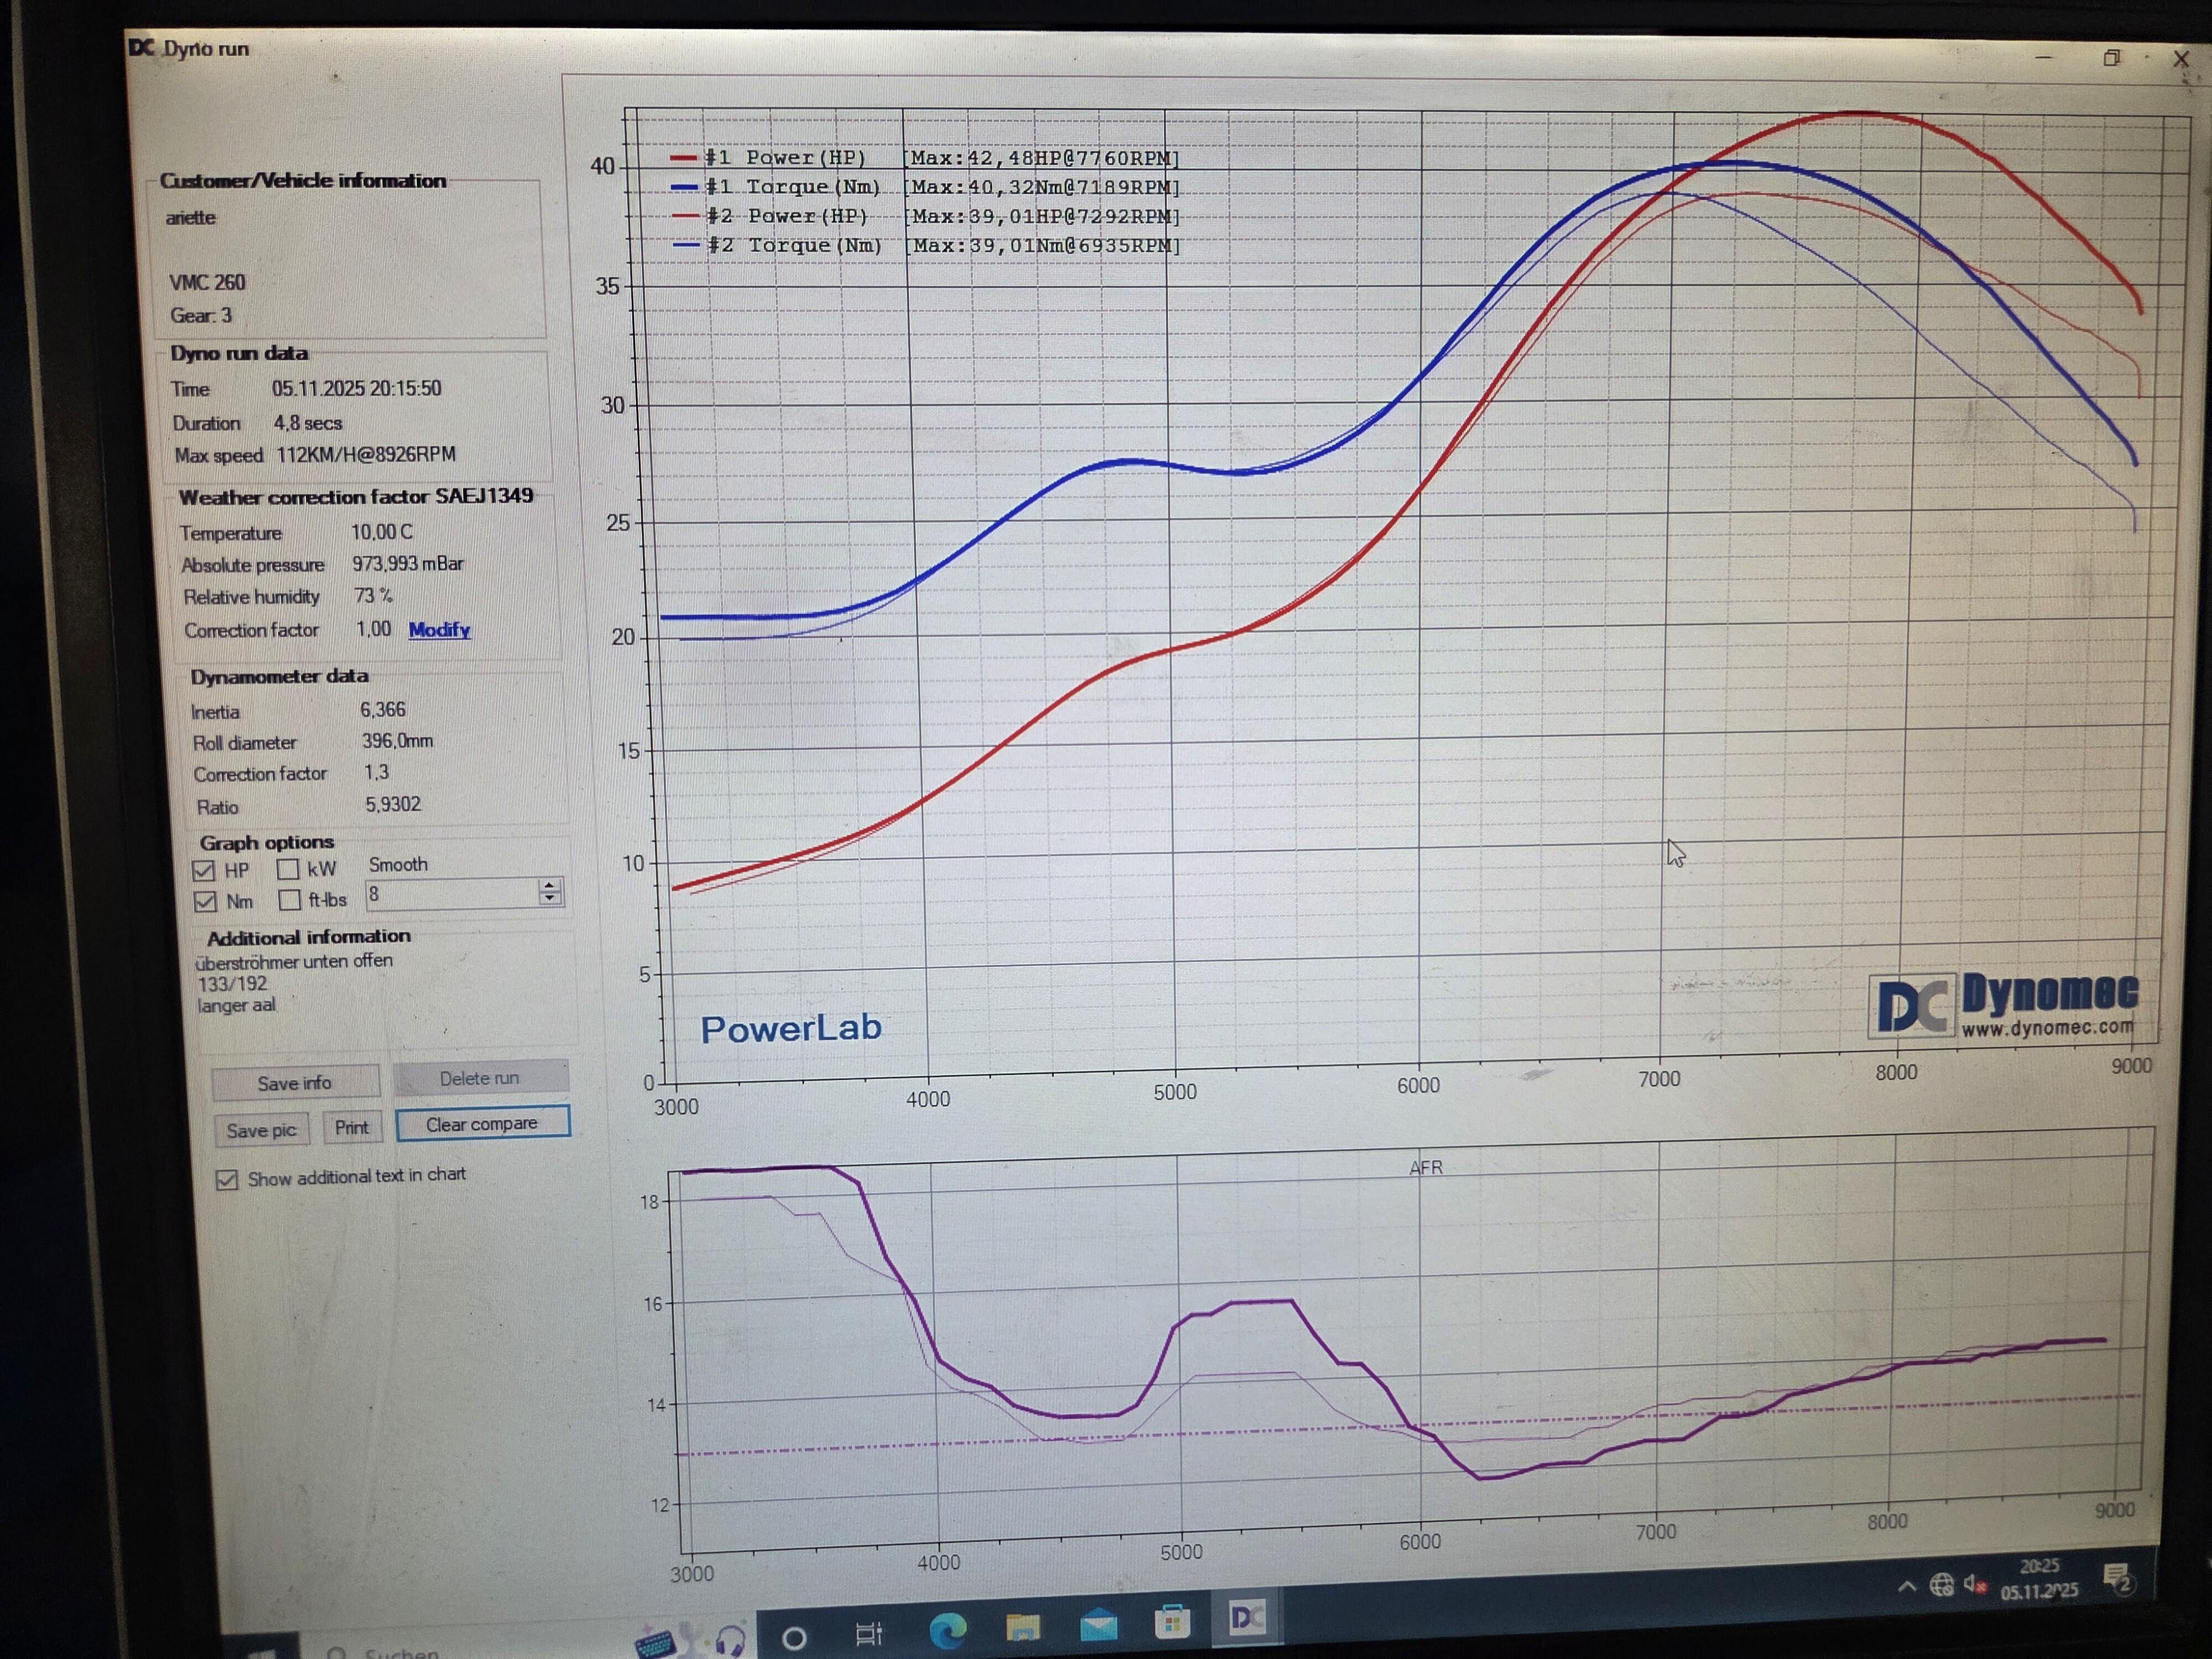Screen dimensions: 2212x1659
Task: Open Microsoft Edge from the taskbar
Action: click(x=947, y=1630)
